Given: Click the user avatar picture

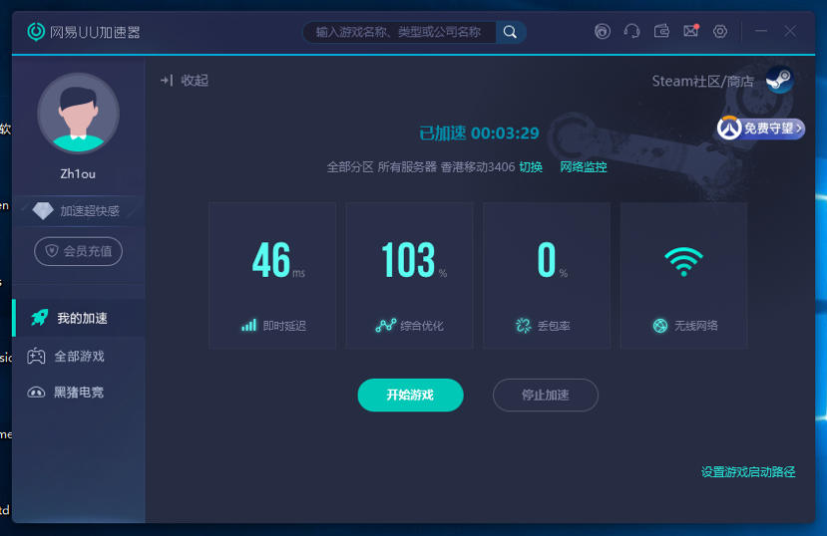Looking at the screenshot, I should tap(78, 114).
